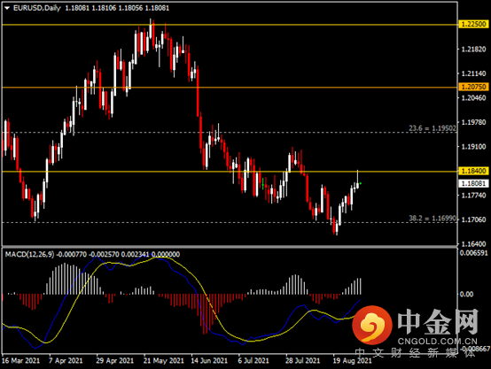Select the 1.22500 horizontal line price label
This screenshot has height=369, width=491.
[x=473, y=24]
